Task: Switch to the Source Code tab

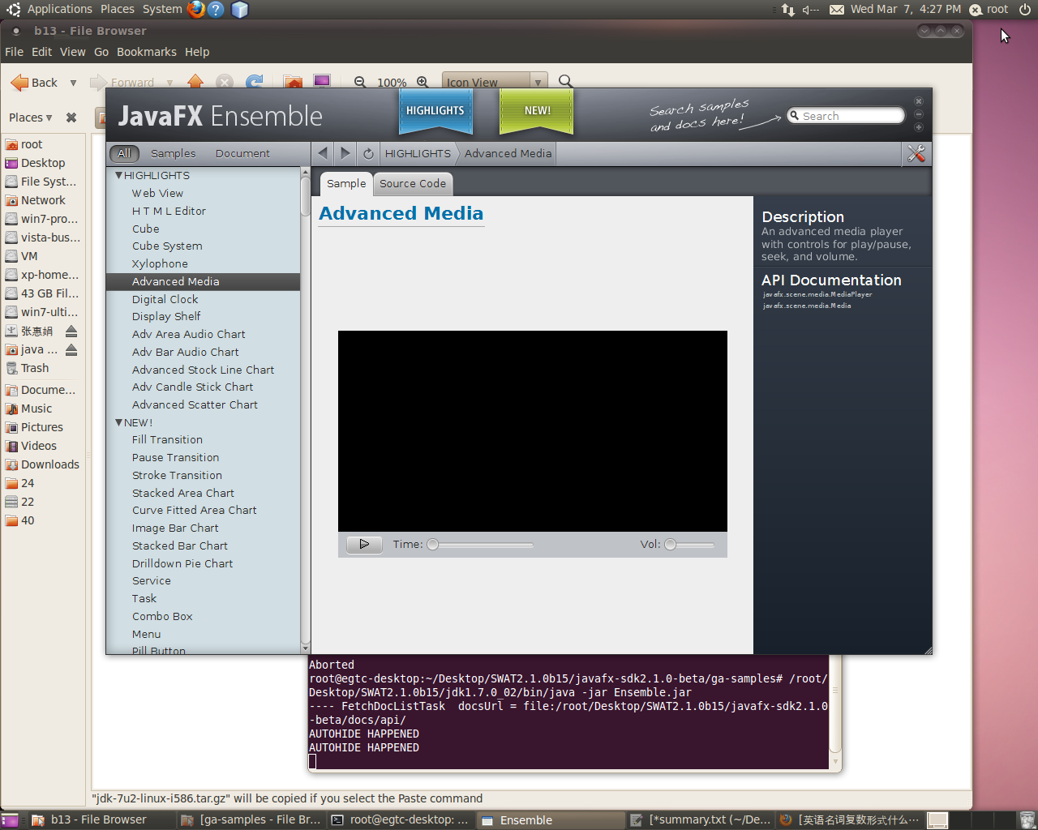Action: click(x=412, y=184)
